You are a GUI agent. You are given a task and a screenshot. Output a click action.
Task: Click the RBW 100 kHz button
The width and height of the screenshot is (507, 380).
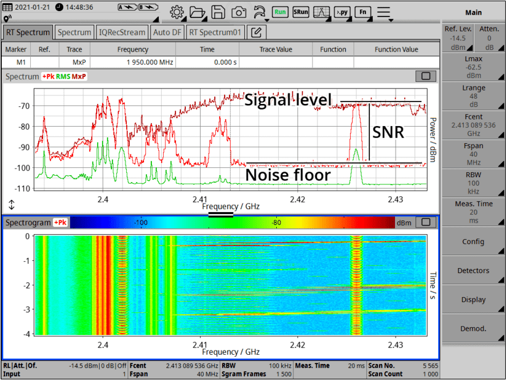(473, 183)
